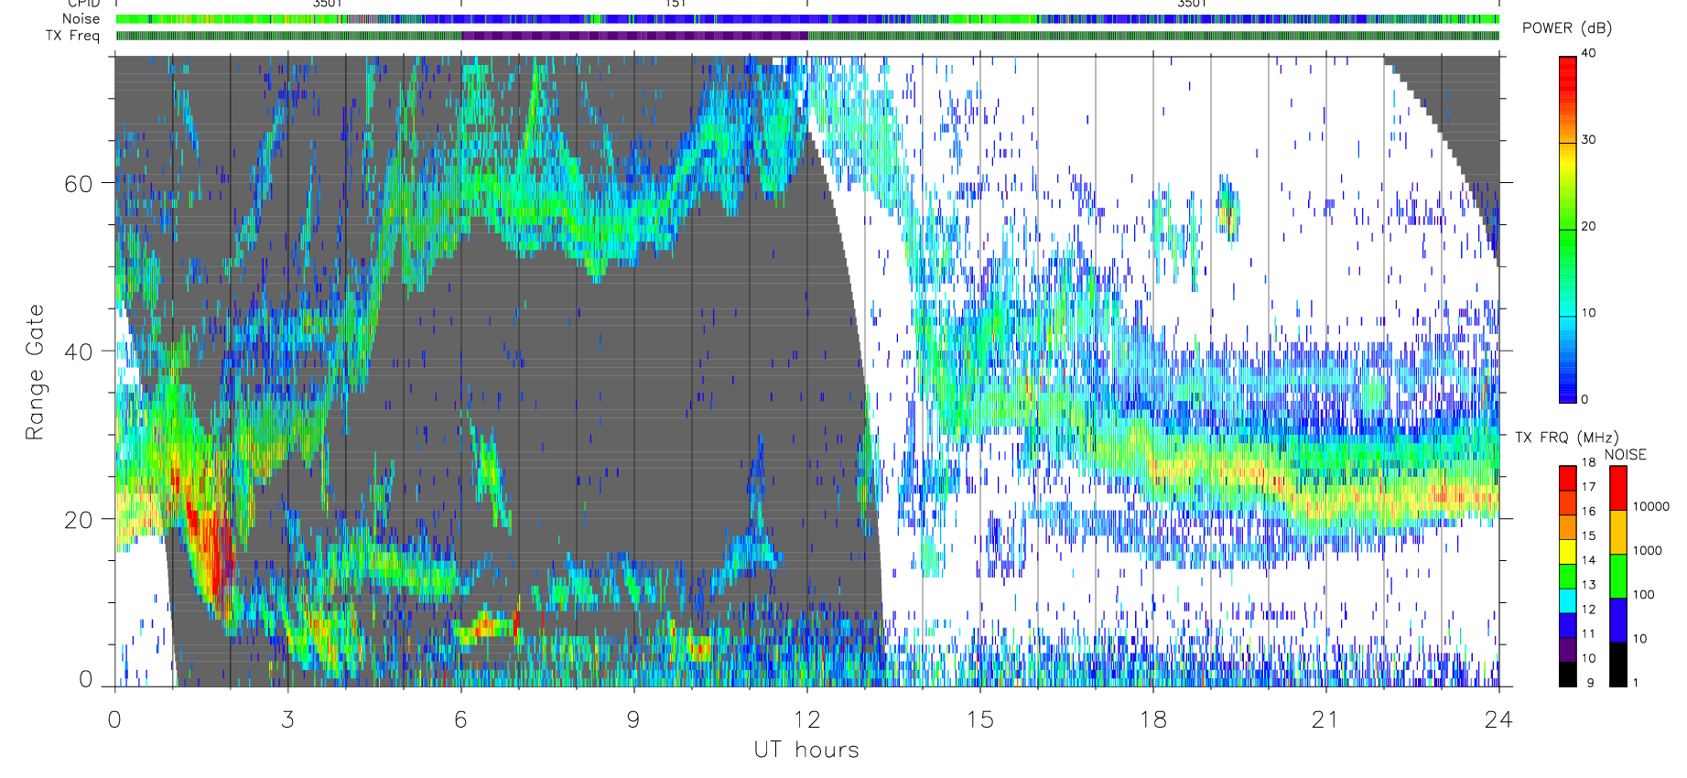
Task: Click the 18 tick on UT hours axis
Action: click(x=1152, y=720)
